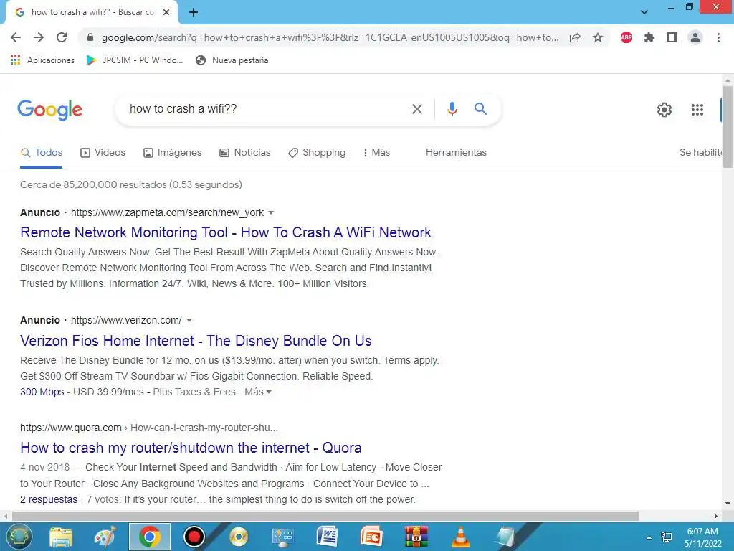Share this page using the address bar icon
The width and height of the screenshot is (734, 551).
pos(575,37)
